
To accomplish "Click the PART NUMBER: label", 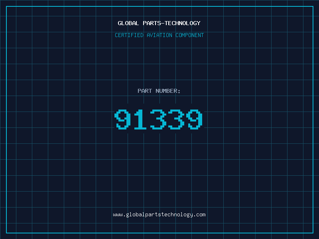I will 159,91.
